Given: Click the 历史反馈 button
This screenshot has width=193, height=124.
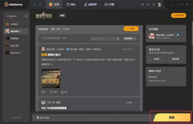Looking at the screenshot, I should click(175, 59).
